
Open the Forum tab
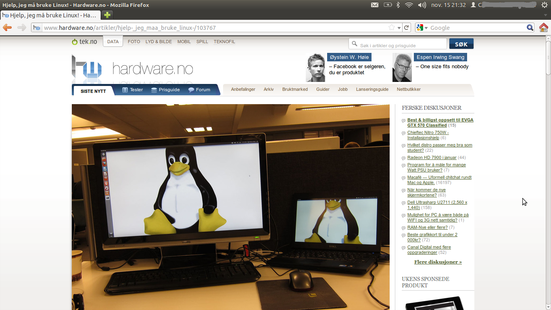[199, 90]
